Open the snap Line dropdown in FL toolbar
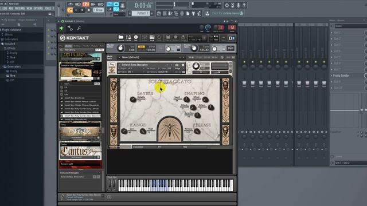367x206 pixels. [119, 14]
